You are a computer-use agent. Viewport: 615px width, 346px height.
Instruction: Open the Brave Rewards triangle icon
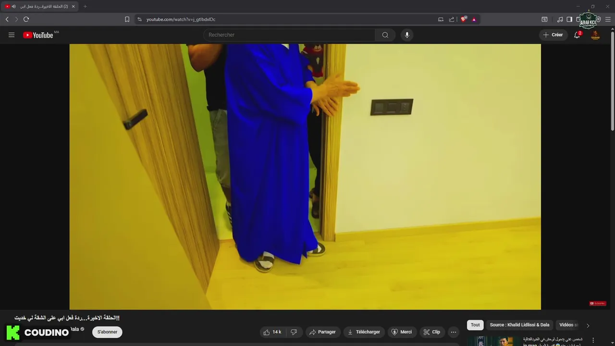pyautogui.click(x=474, y=19)
